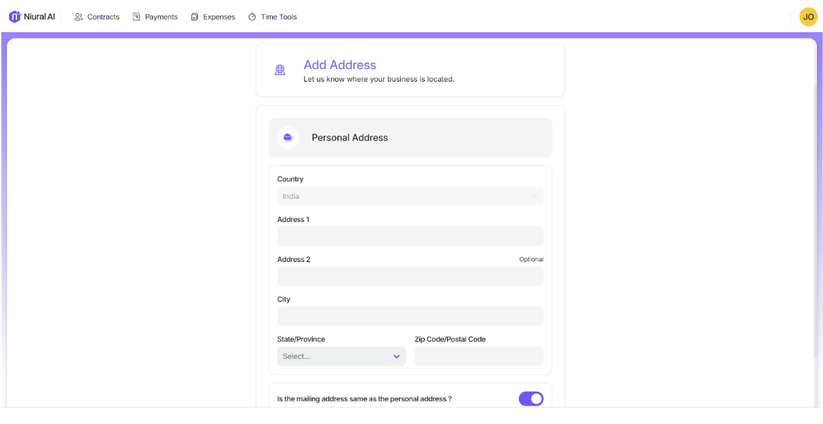Click the Expenses wallet icon
Screen dimensions: 823x424
pos(195,17)
